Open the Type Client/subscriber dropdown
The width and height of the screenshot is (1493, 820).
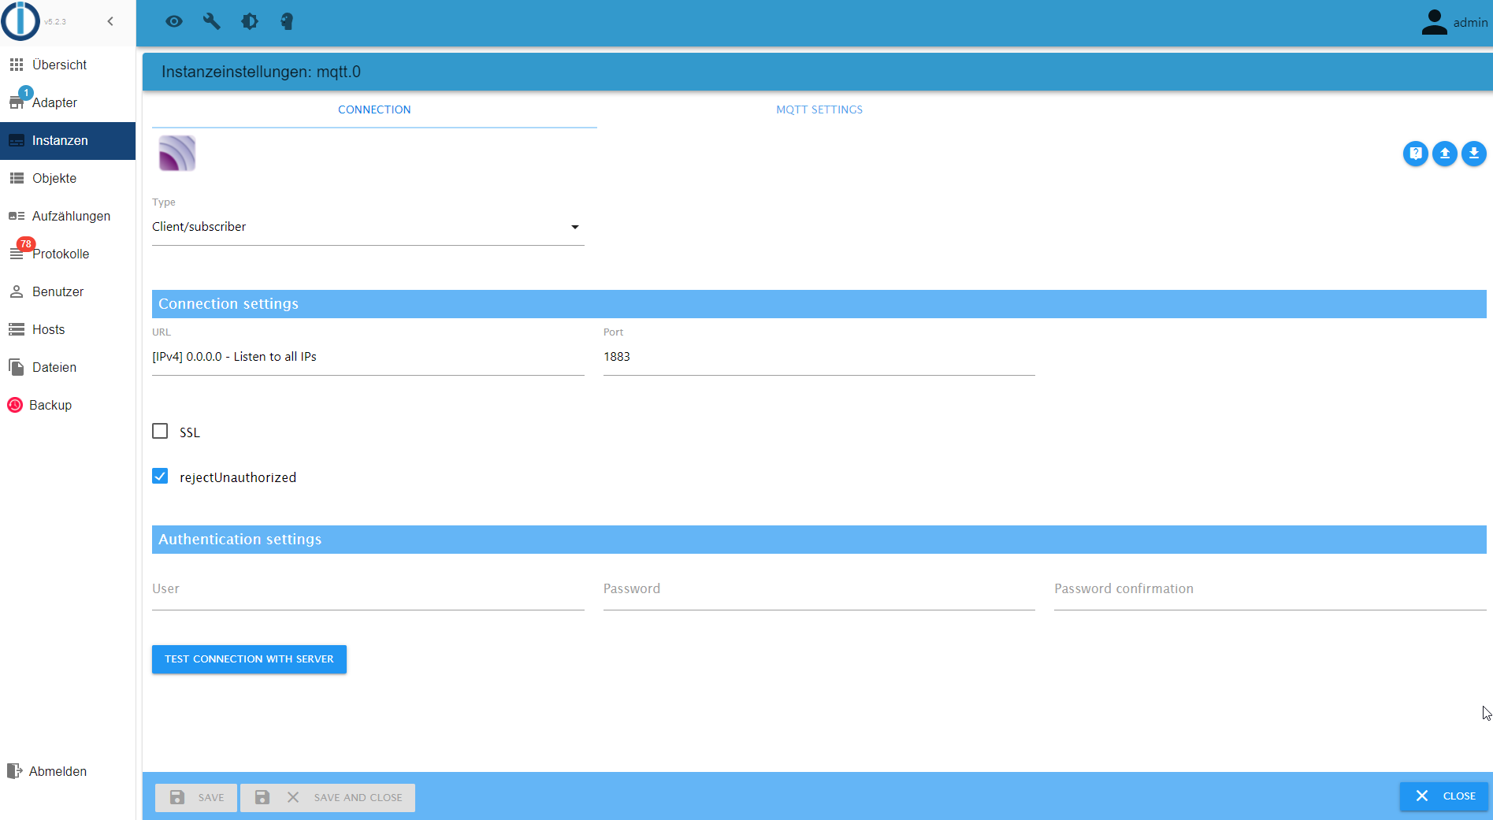(x=368, y=227)
